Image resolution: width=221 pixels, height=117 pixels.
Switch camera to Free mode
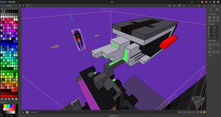pos(185,112)
